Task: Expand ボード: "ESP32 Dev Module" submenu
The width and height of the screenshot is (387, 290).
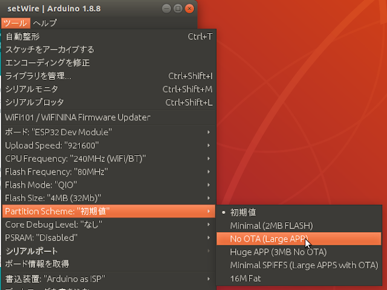Action: (109, 132)
